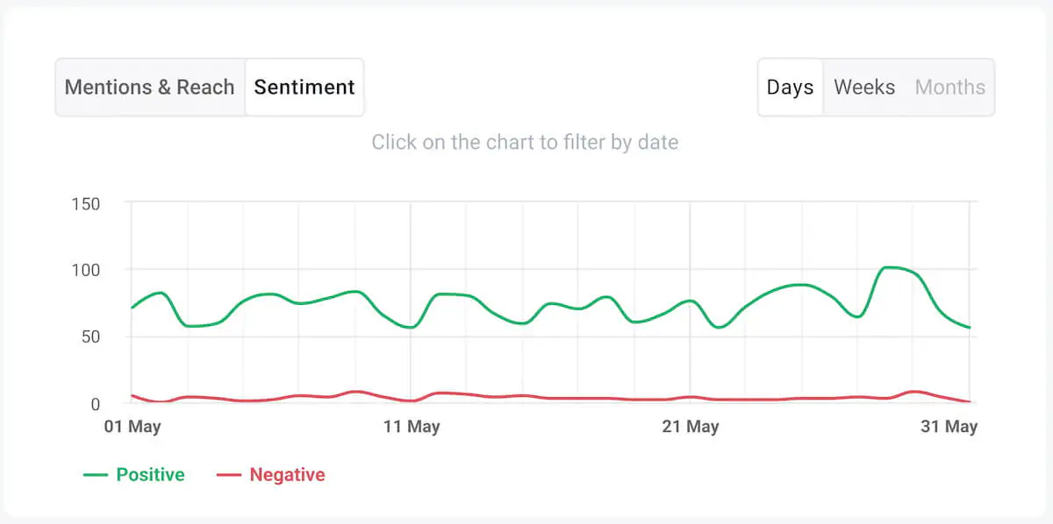Click the 21 May date marker
This screenshot has width=1053, height=524.
pos(690,427)
